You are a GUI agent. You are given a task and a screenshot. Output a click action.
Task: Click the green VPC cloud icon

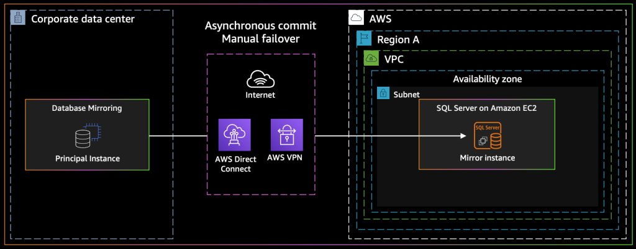(x=371, y=59)
